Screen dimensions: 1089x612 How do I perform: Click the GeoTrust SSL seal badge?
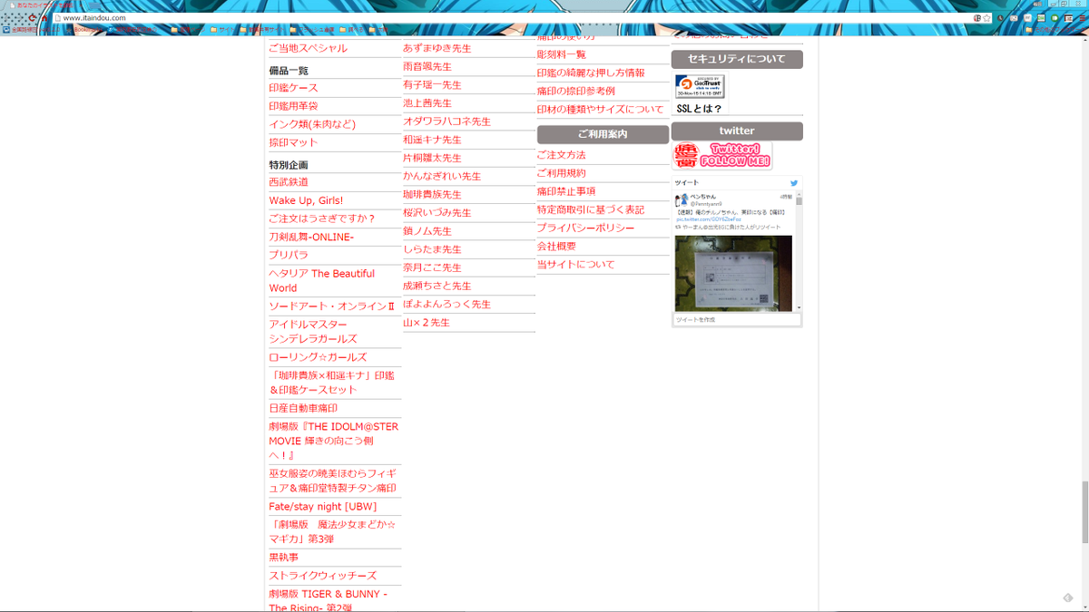pyautogui.click(x=700, y=87)
